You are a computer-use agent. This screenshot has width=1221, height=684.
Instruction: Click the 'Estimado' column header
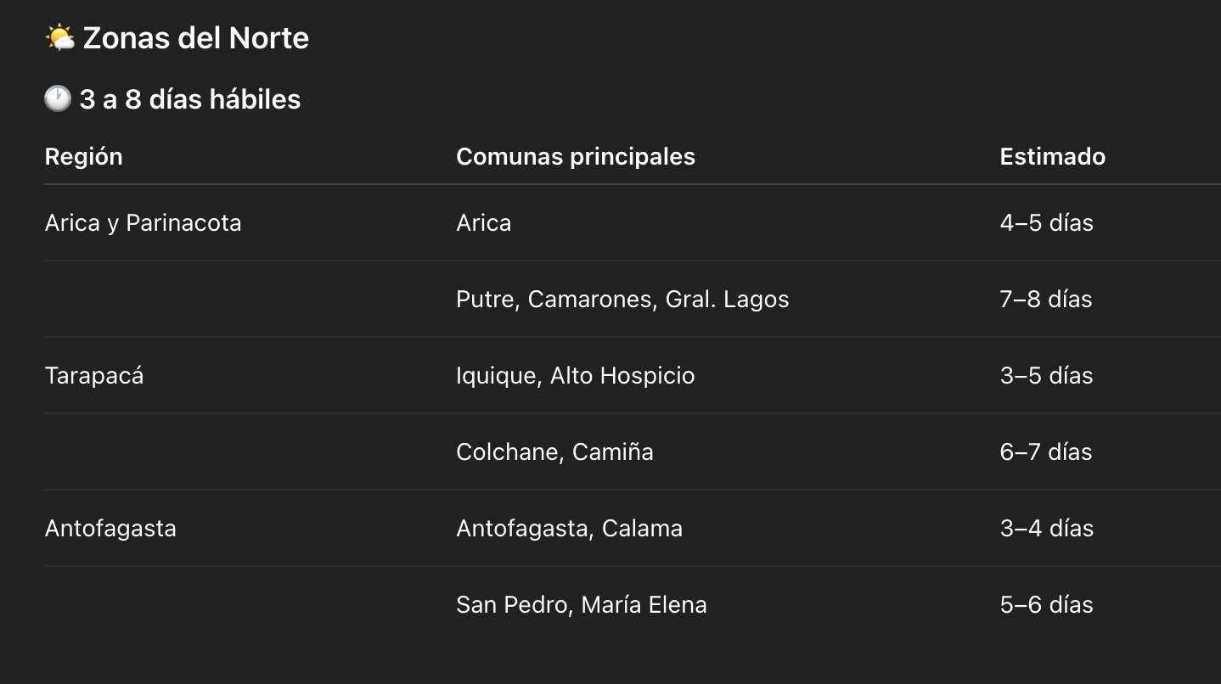click(x=1052, y=157)
